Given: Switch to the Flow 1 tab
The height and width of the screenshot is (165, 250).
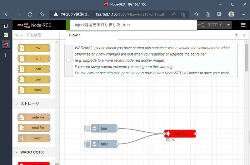Looking at the screenshot, I should (92, 35).
